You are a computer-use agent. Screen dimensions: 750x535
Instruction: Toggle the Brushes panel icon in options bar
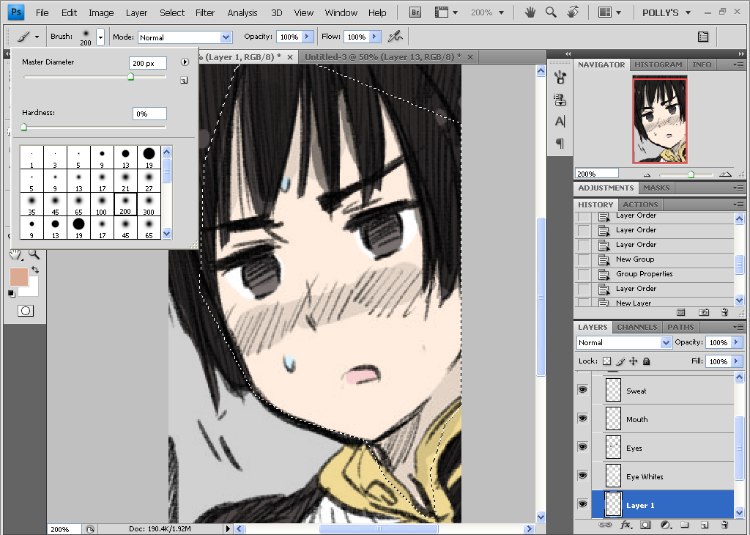pos(703,37)
